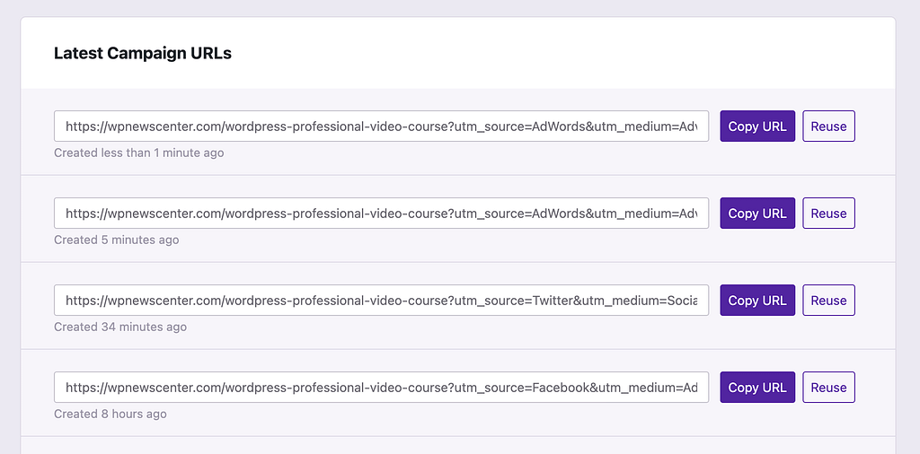
Task: Copy the URL created less than 1 minute ago
Action: [756, 127]
